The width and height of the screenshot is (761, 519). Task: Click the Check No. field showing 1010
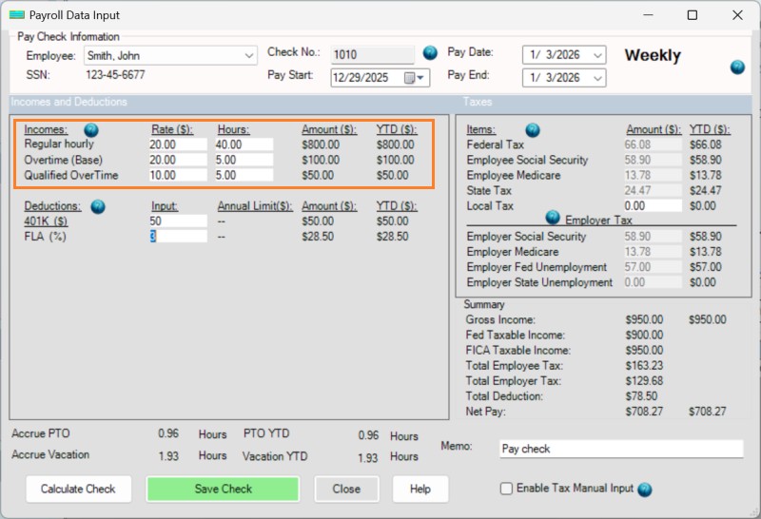372,55
